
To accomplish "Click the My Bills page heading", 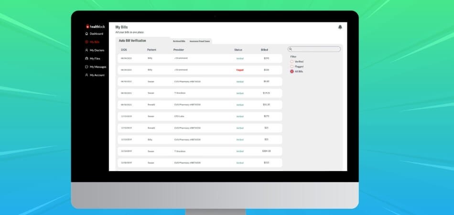I will [x=121, y=27].
